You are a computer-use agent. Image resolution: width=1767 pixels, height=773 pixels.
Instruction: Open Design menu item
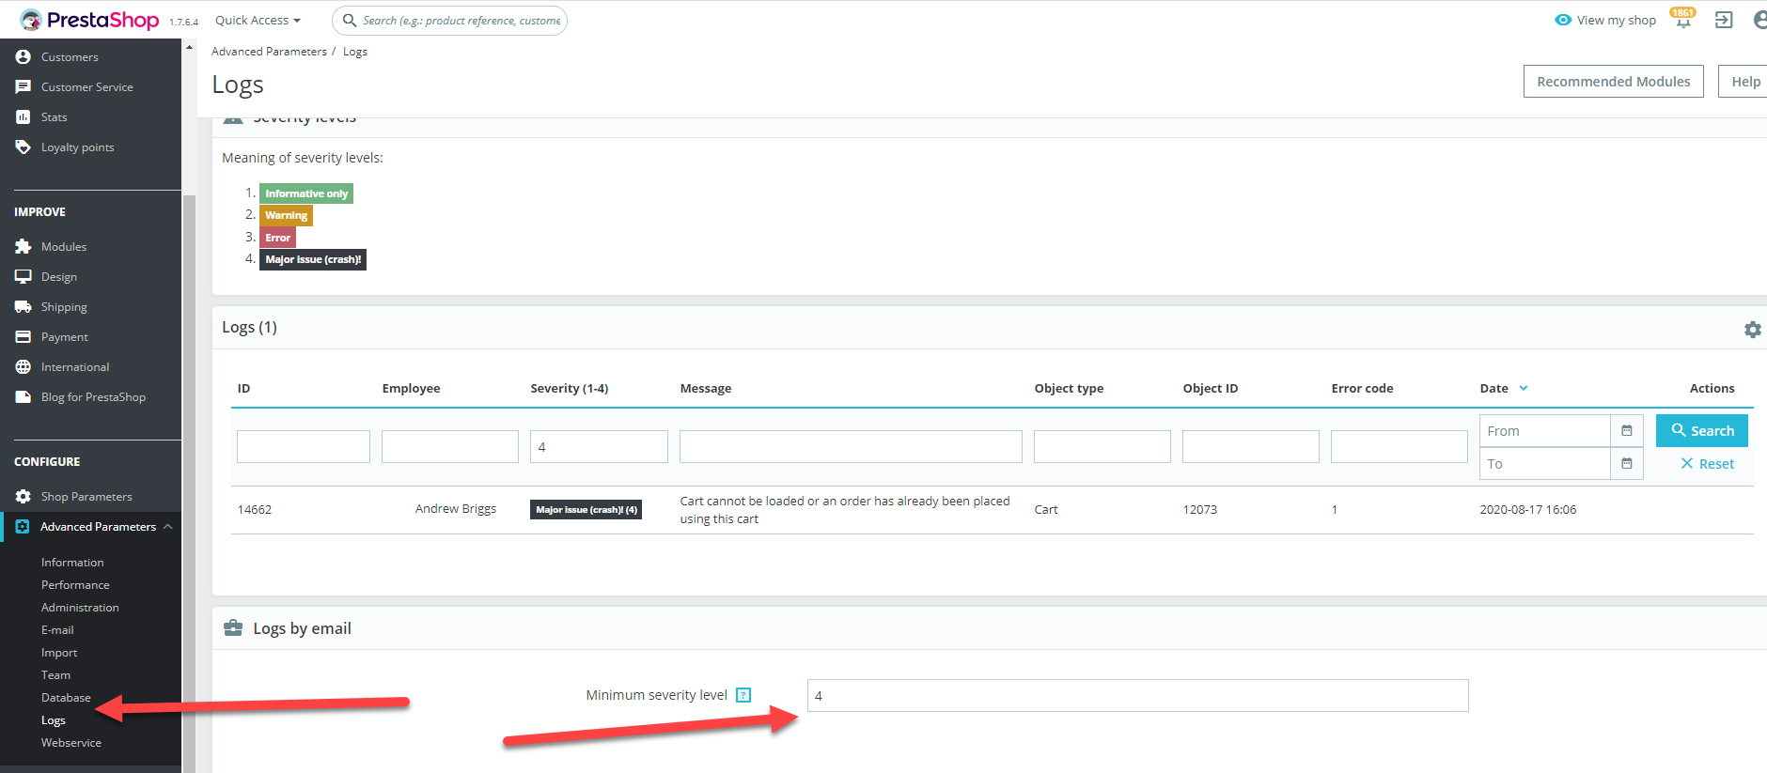click(59, 277)
